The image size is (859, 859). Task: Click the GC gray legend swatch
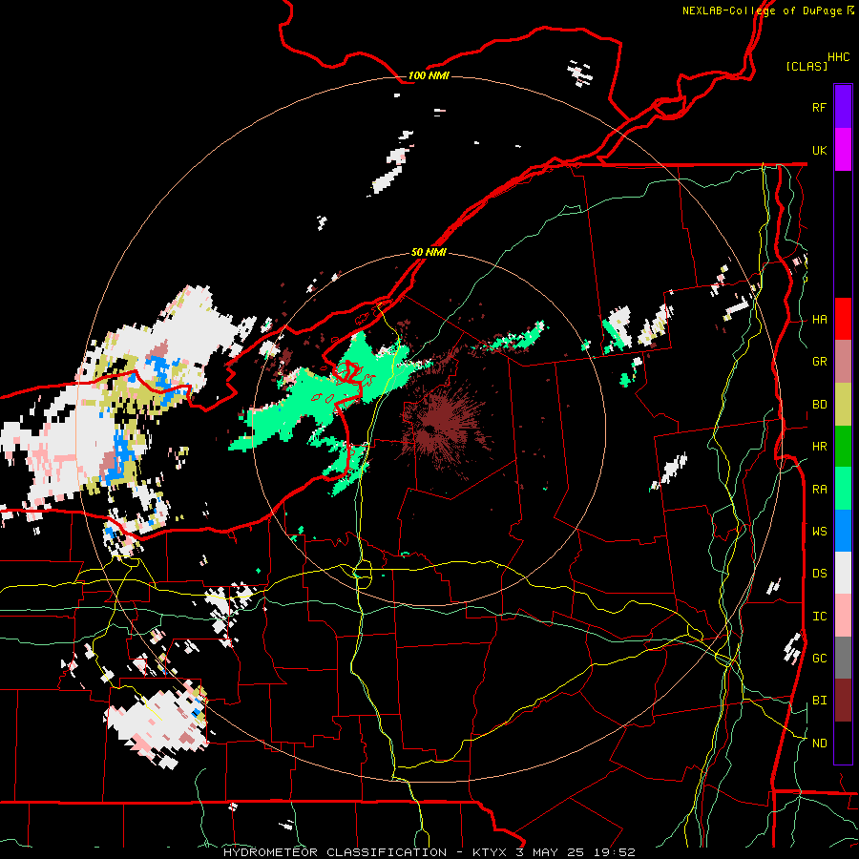click(843, 658)
